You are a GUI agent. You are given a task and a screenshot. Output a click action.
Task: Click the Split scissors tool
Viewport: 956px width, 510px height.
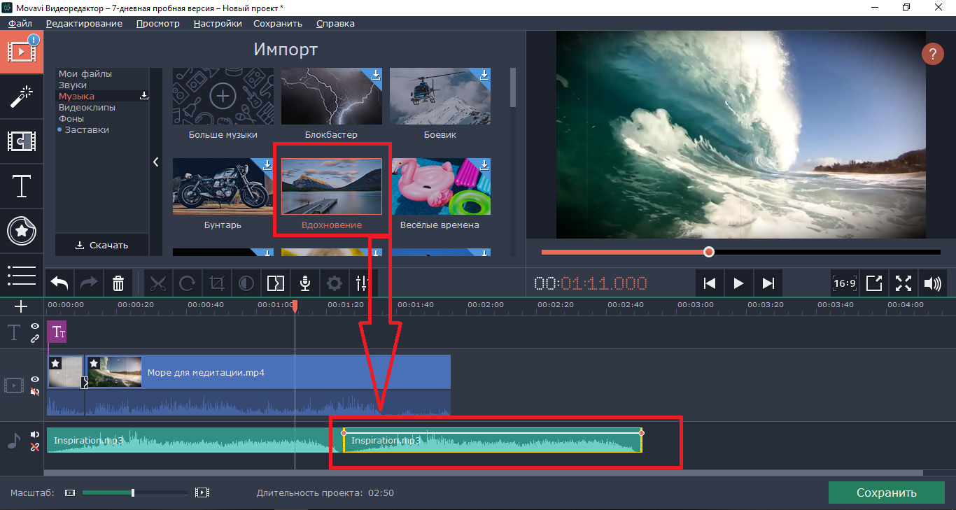click(x=158, y=283)
